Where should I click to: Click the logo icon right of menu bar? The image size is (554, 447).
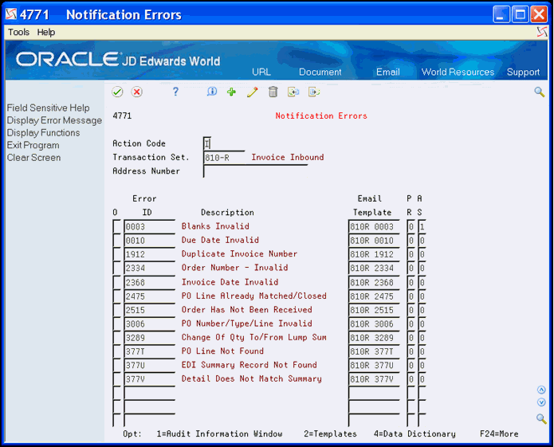(541, 32)
